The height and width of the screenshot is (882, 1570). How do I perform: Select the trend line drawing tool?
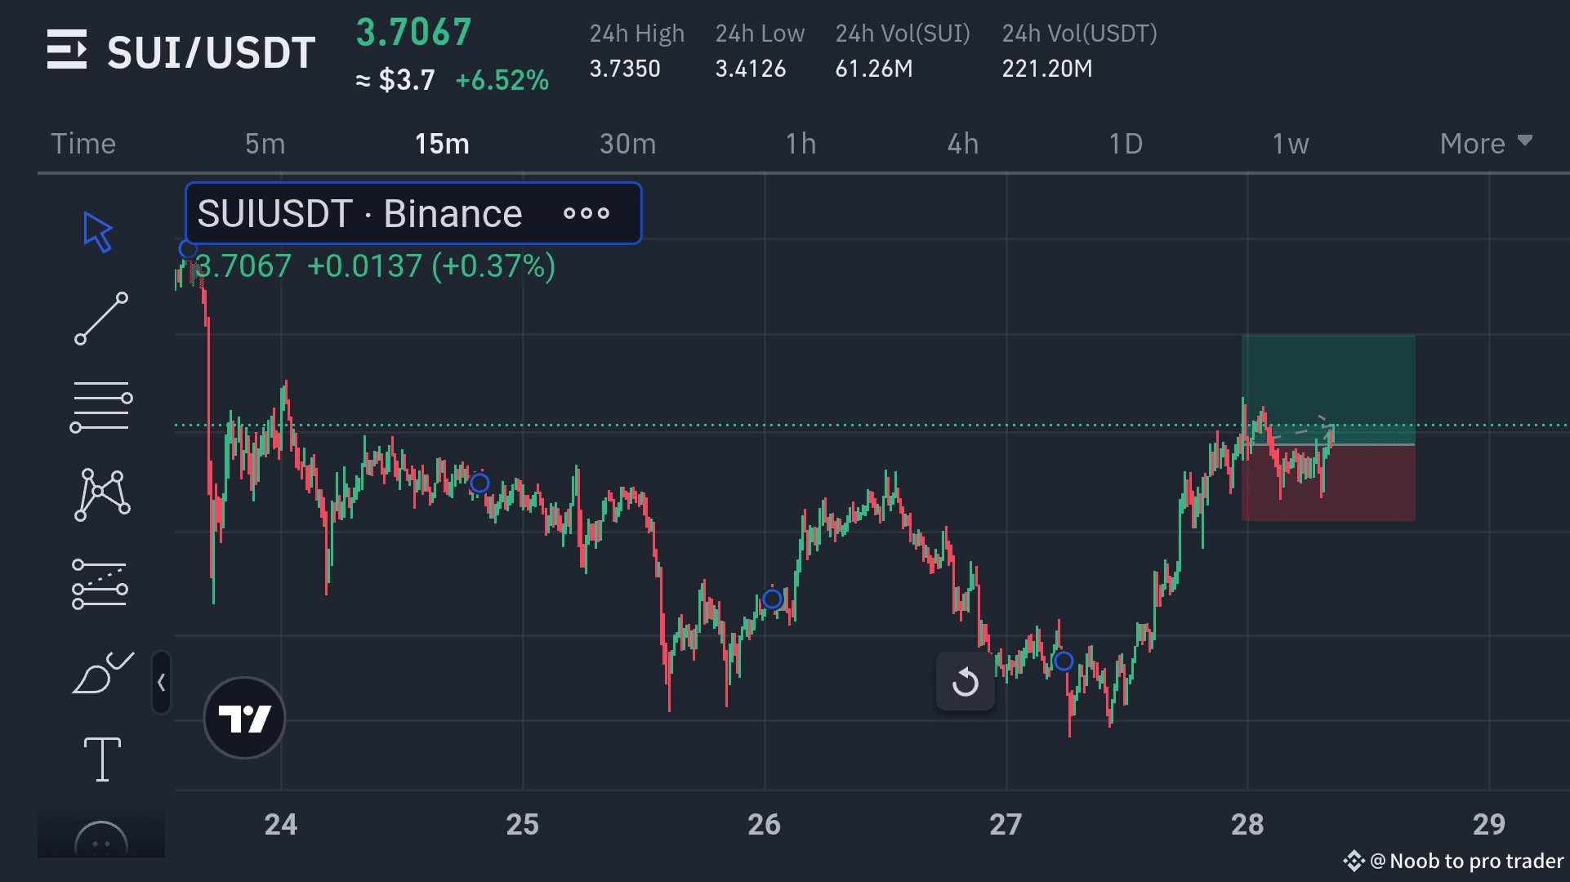point(101,318)
